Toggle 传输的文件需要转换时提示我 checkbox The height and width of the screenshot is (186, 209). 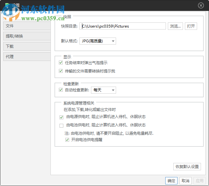tap(61, 71)
